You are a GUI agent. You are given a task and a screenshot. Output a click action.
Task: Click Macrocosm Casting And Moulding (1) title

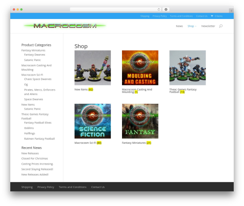[x=137, y=91]
